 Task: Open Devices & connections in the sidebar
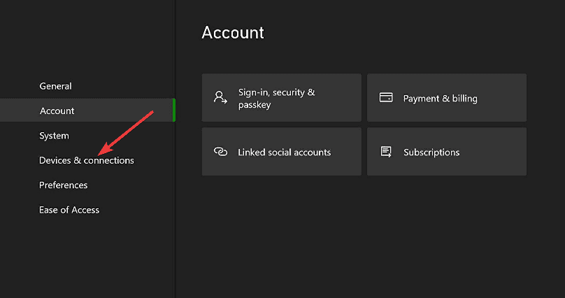pyautogui.click(x=86, y=160)
